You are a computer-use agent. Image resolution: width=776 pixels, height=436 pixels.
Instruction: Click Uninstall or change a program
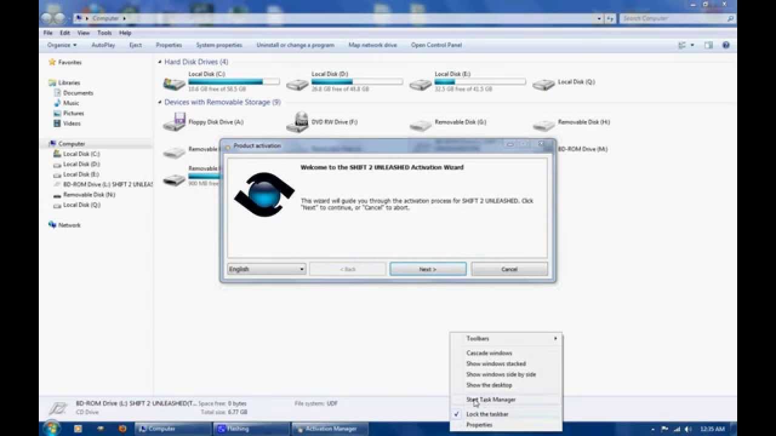click(x=295, y=45)
